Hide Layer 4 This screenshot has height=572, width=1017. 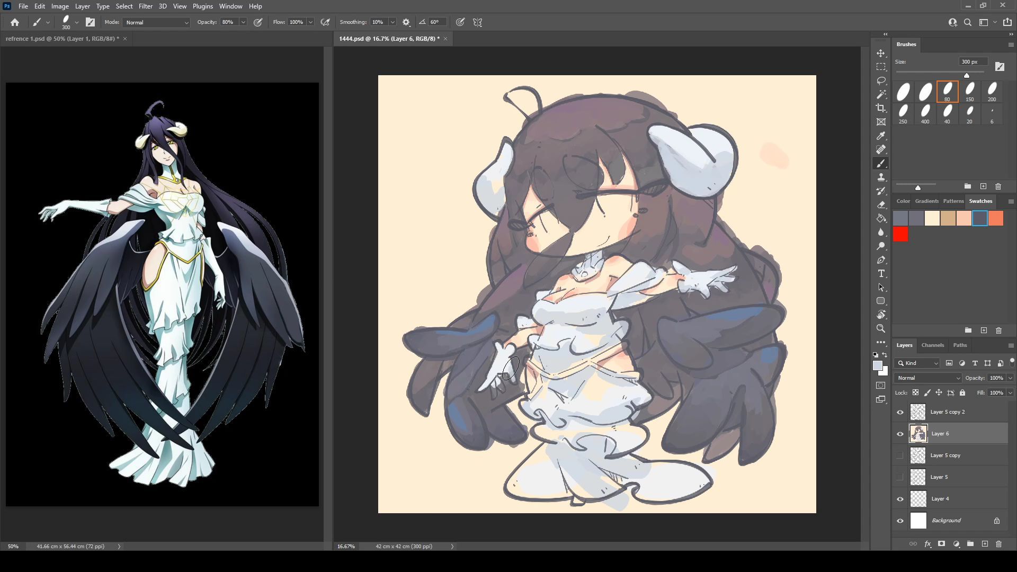coord(900,499)
